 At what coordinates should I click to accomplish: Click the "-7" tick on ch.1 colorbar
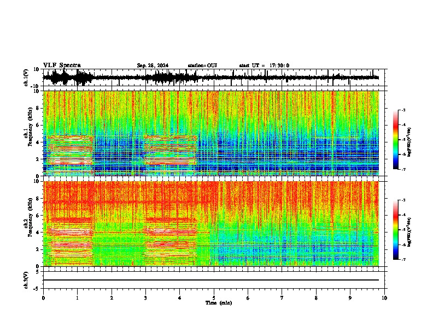(403, 169)
